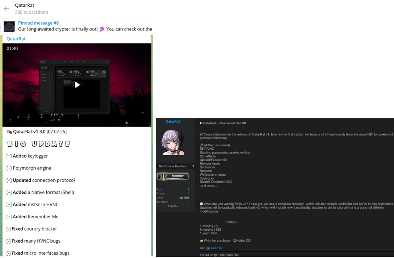Click the forum user avatar image
The image size is (394, 258).
(x=173, y=142)
